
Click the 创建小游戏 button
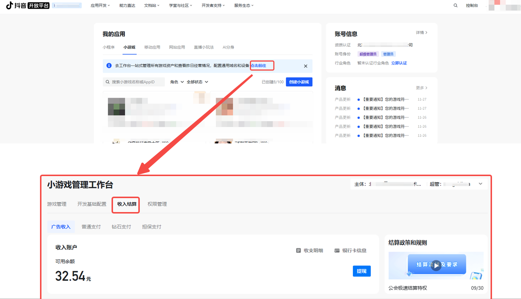pos(299,82)
